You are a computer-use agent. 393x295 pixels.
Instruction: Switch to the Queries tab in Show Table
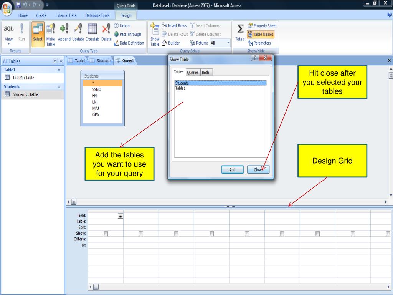(x=193, y=73)
